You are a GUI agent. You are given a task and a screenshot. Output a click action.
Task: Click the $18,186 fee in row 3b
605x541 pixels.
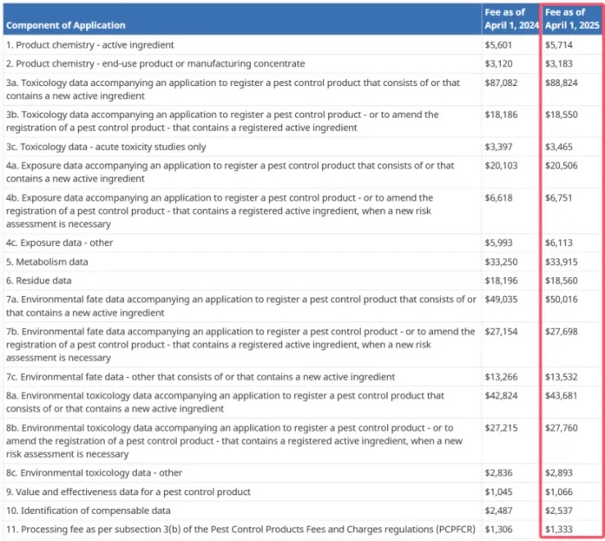pos(501,115)
